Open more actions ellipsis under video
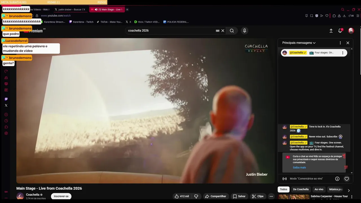Screen dimensions: 361x203 [x=271, y=196]
